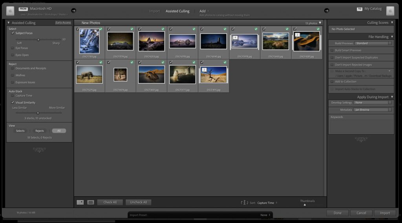Collapse the Apply During Import panel

pos(392,97)
